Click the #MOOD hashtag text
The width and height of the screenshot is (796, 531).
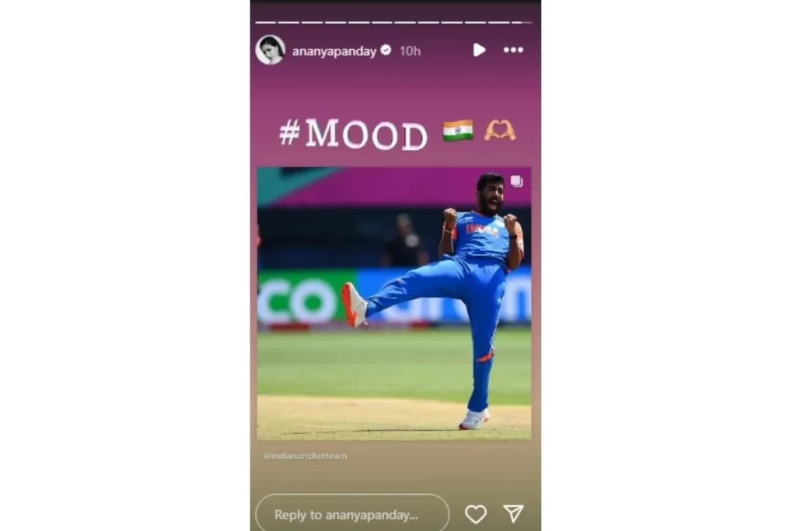pyautogui.click(x=354, y=134)
